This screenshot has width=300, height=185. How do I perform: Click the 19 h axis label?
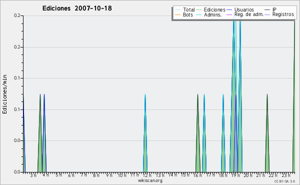235,175
